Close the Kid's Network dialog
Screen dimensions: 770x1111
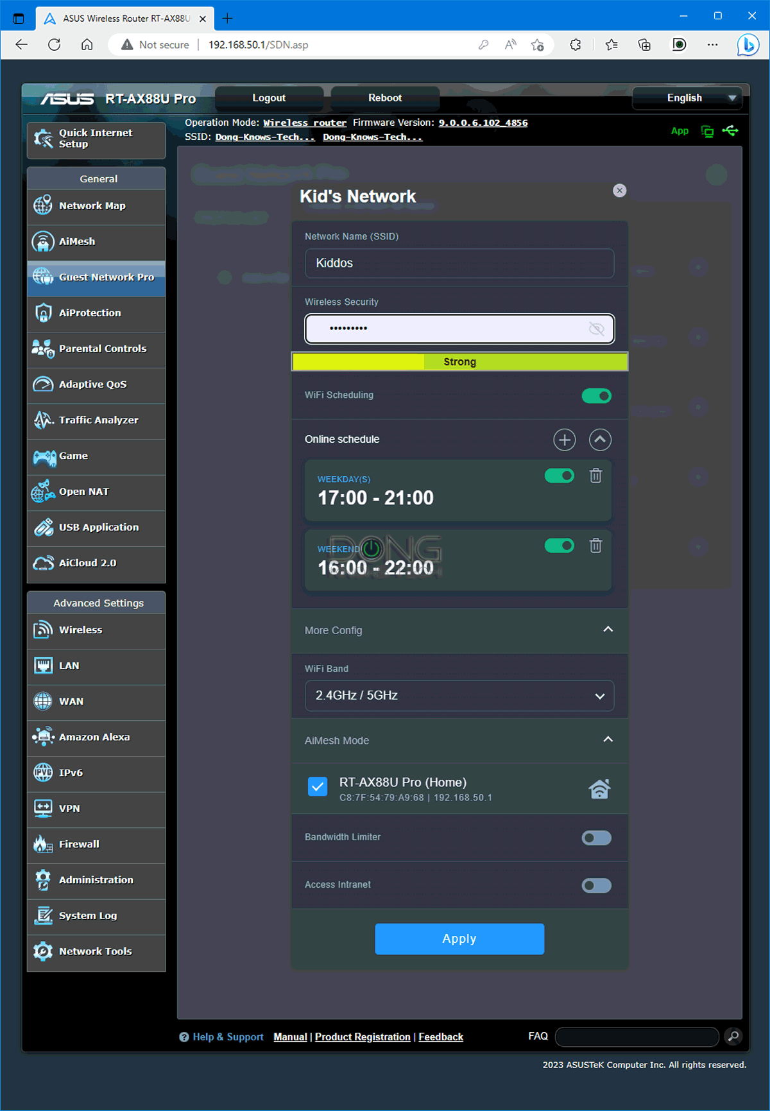point(619,191)
